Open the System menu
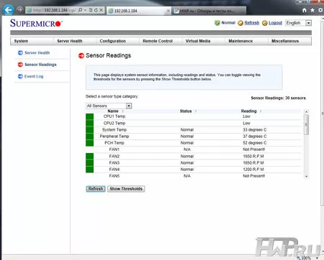 click(x=21, y=41)
